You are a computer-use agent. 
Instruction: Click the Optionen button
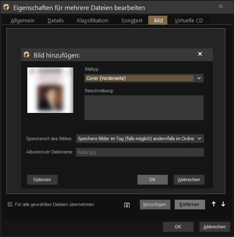(x=42, y=180)
